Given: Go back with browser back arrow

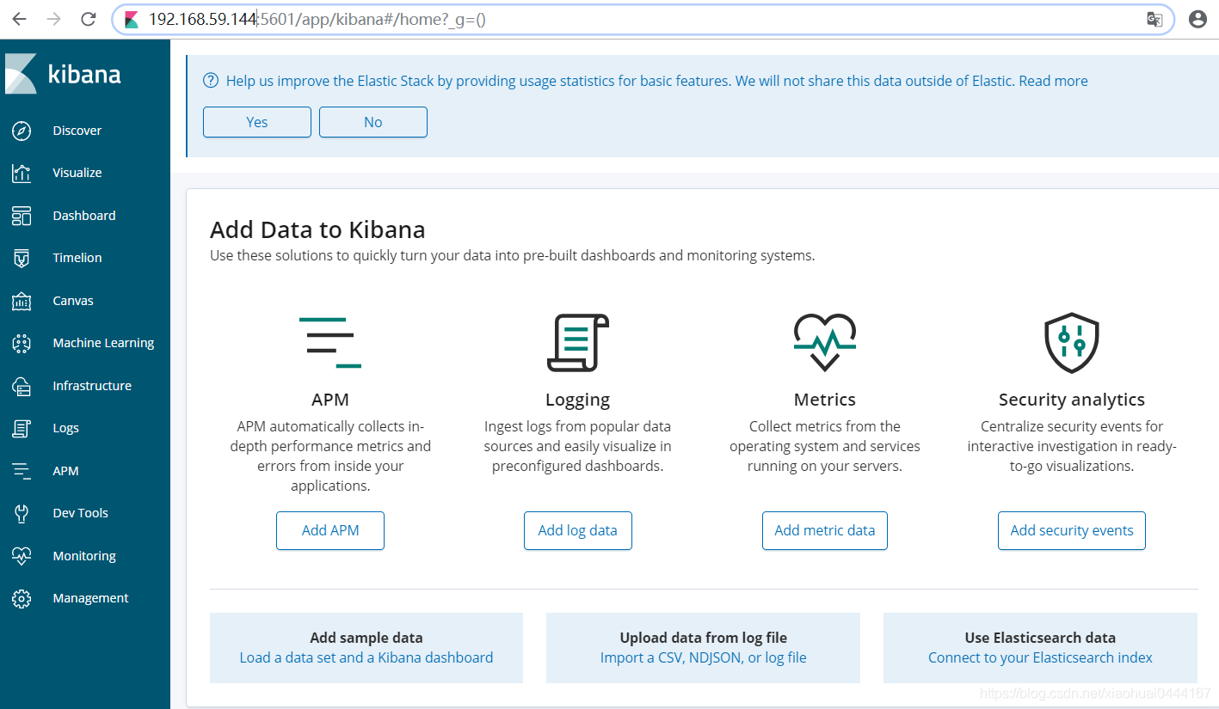Looking at the screenshot, I should [19, 19].
